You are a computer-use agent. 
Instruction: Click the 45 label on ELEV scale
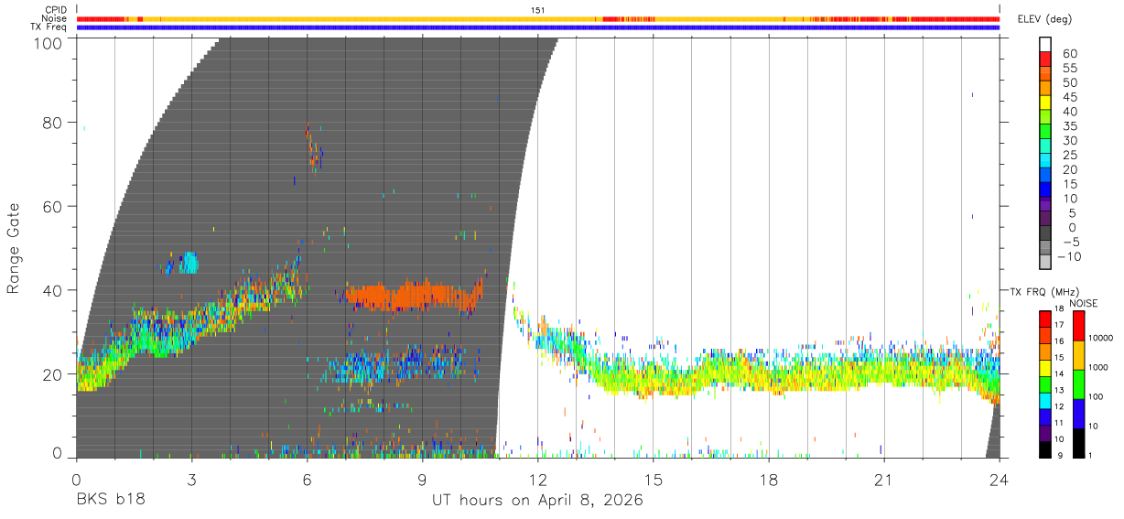[x=1070, y=97]
